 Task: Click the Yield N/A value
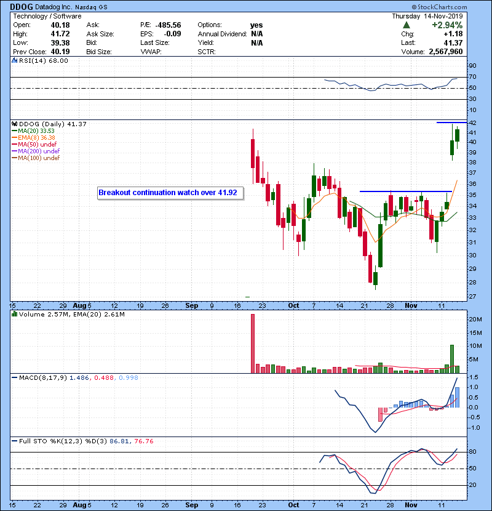(257, 42)
